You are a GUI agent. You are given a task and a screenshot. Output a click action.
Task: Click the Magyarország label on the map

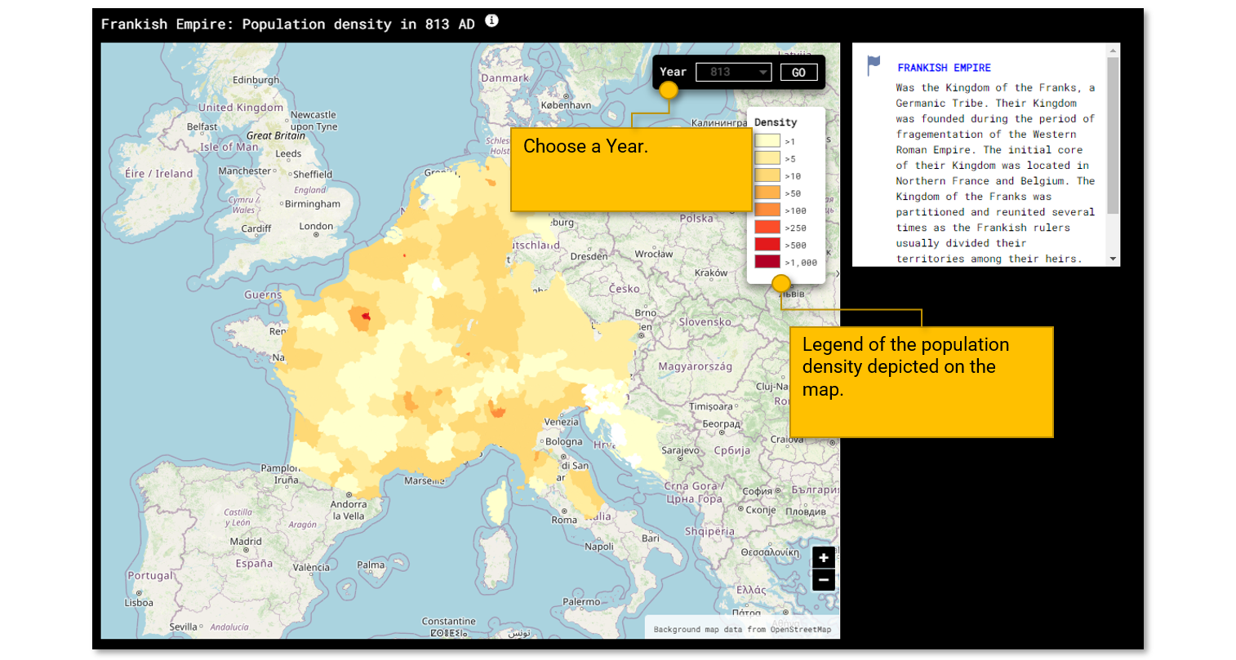(696, 366)
